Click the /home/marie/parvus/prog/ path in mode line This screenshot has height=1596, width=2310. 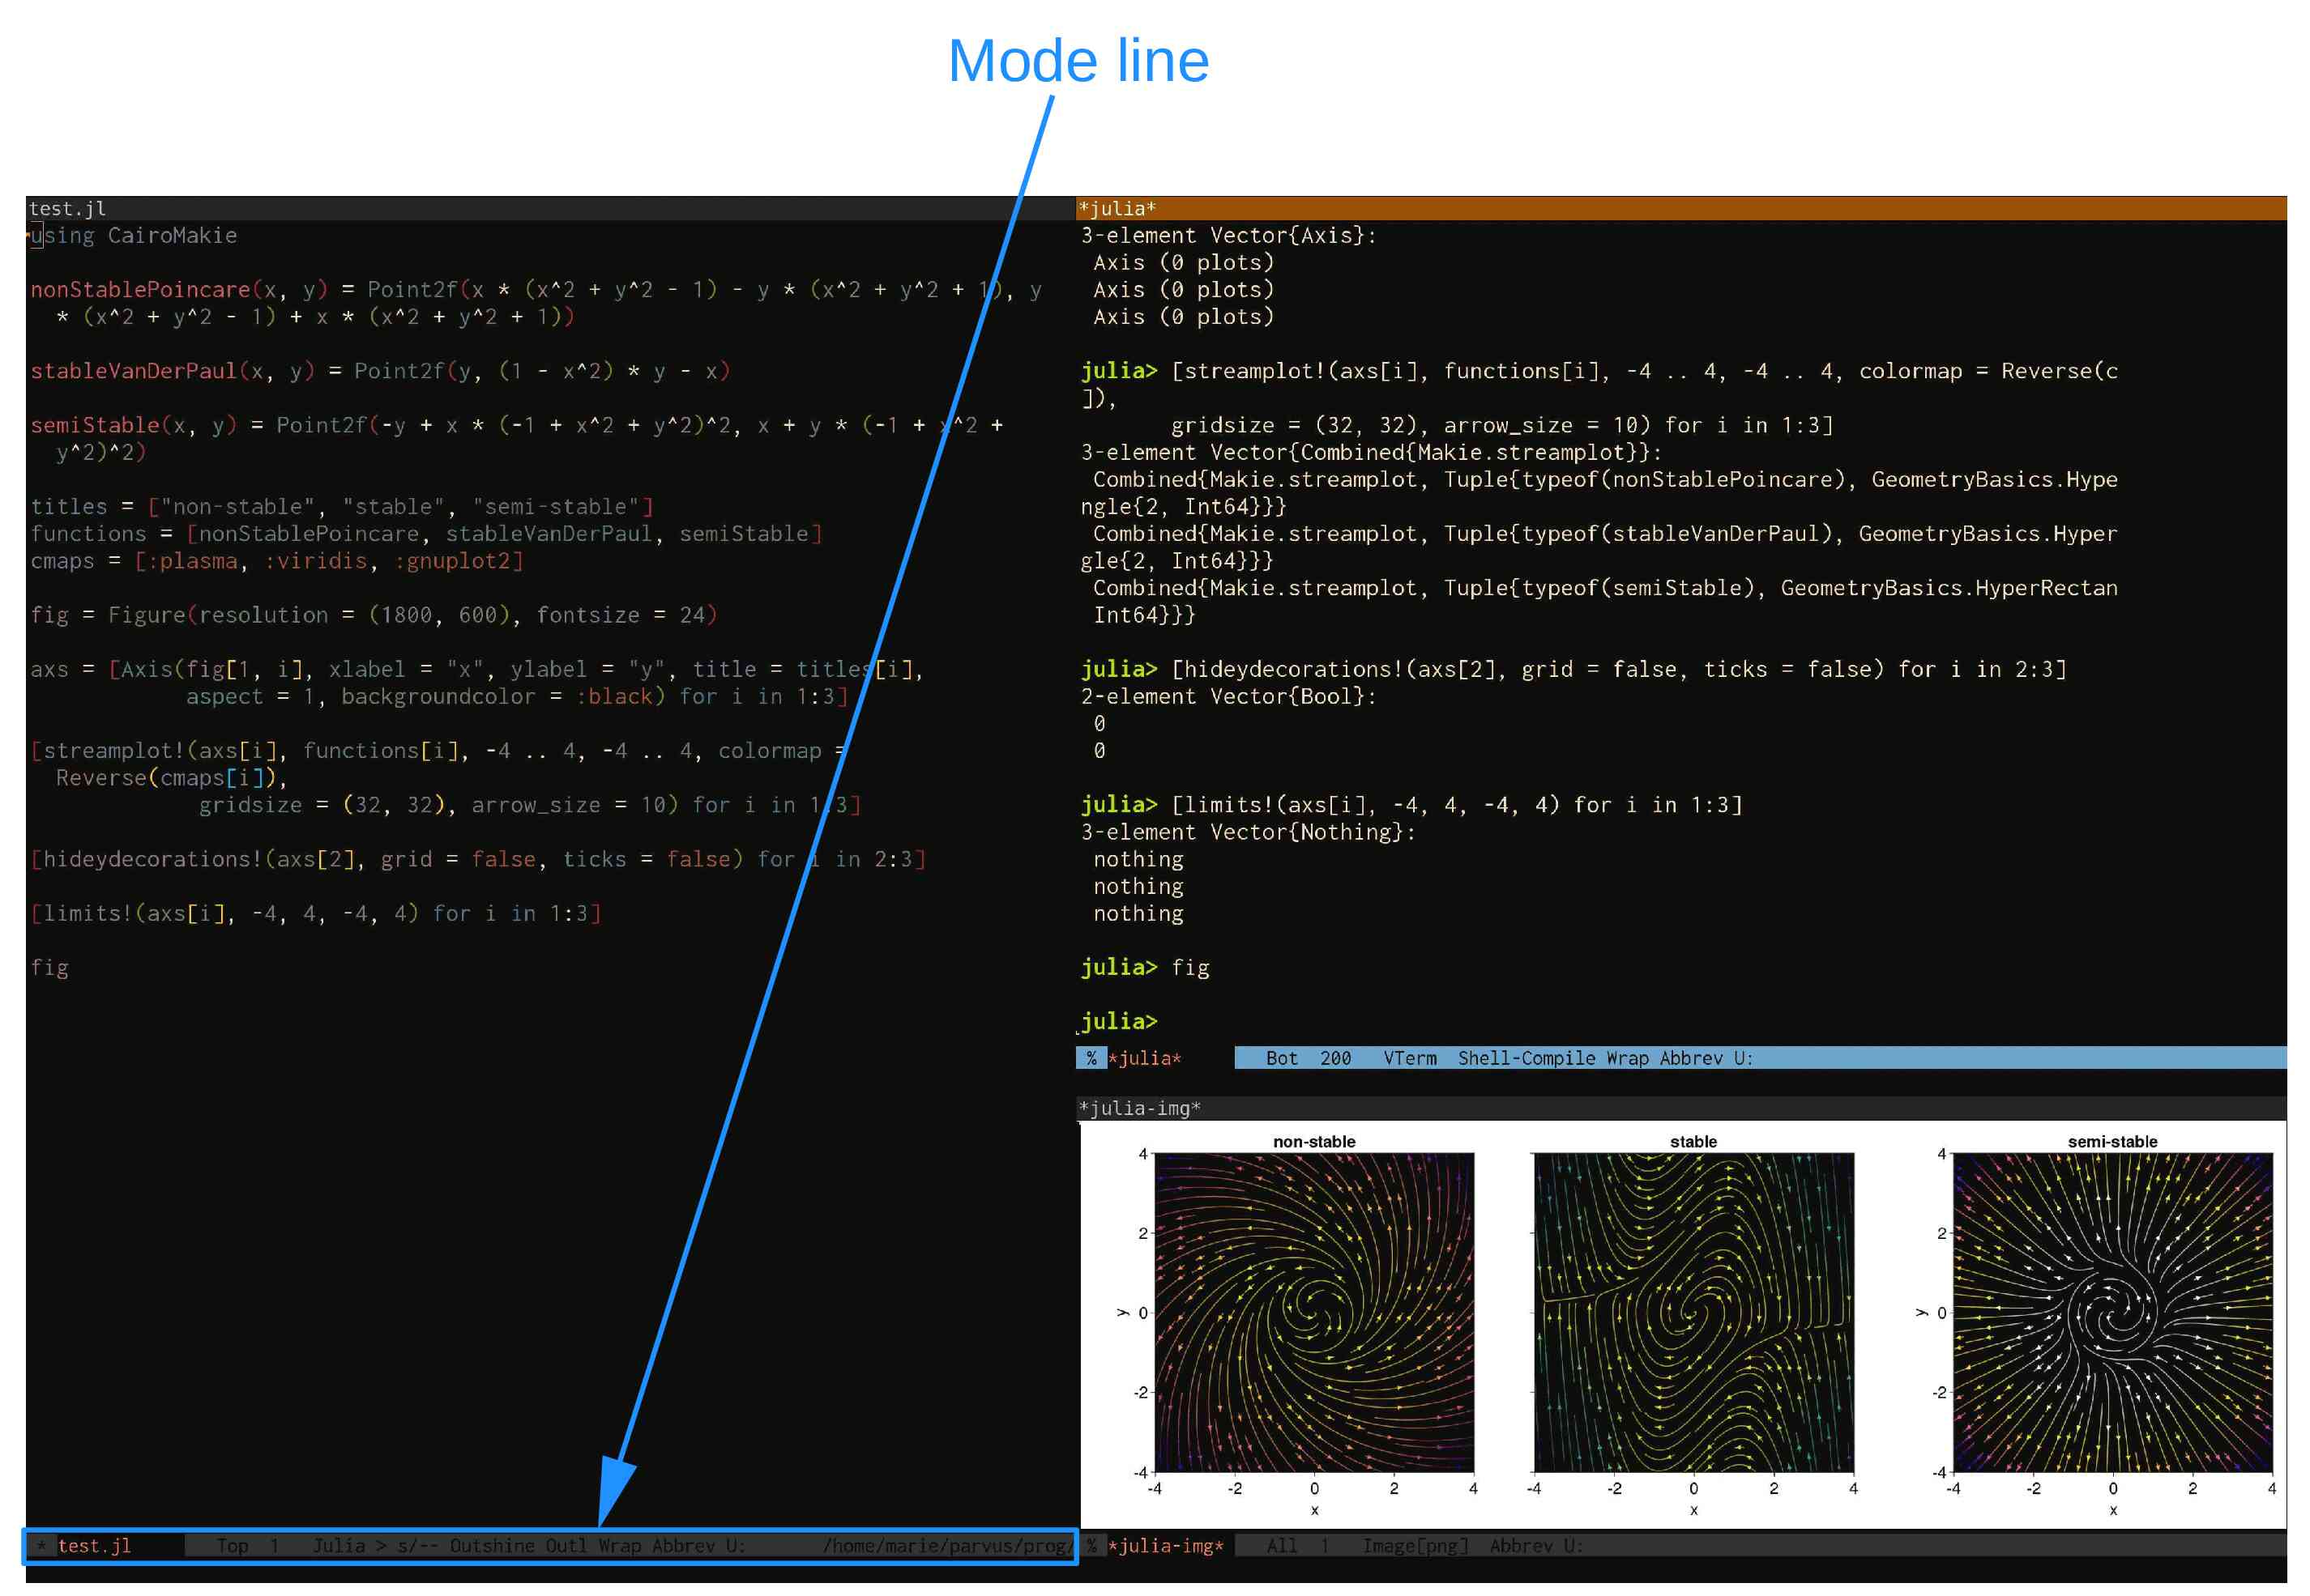947,1546
